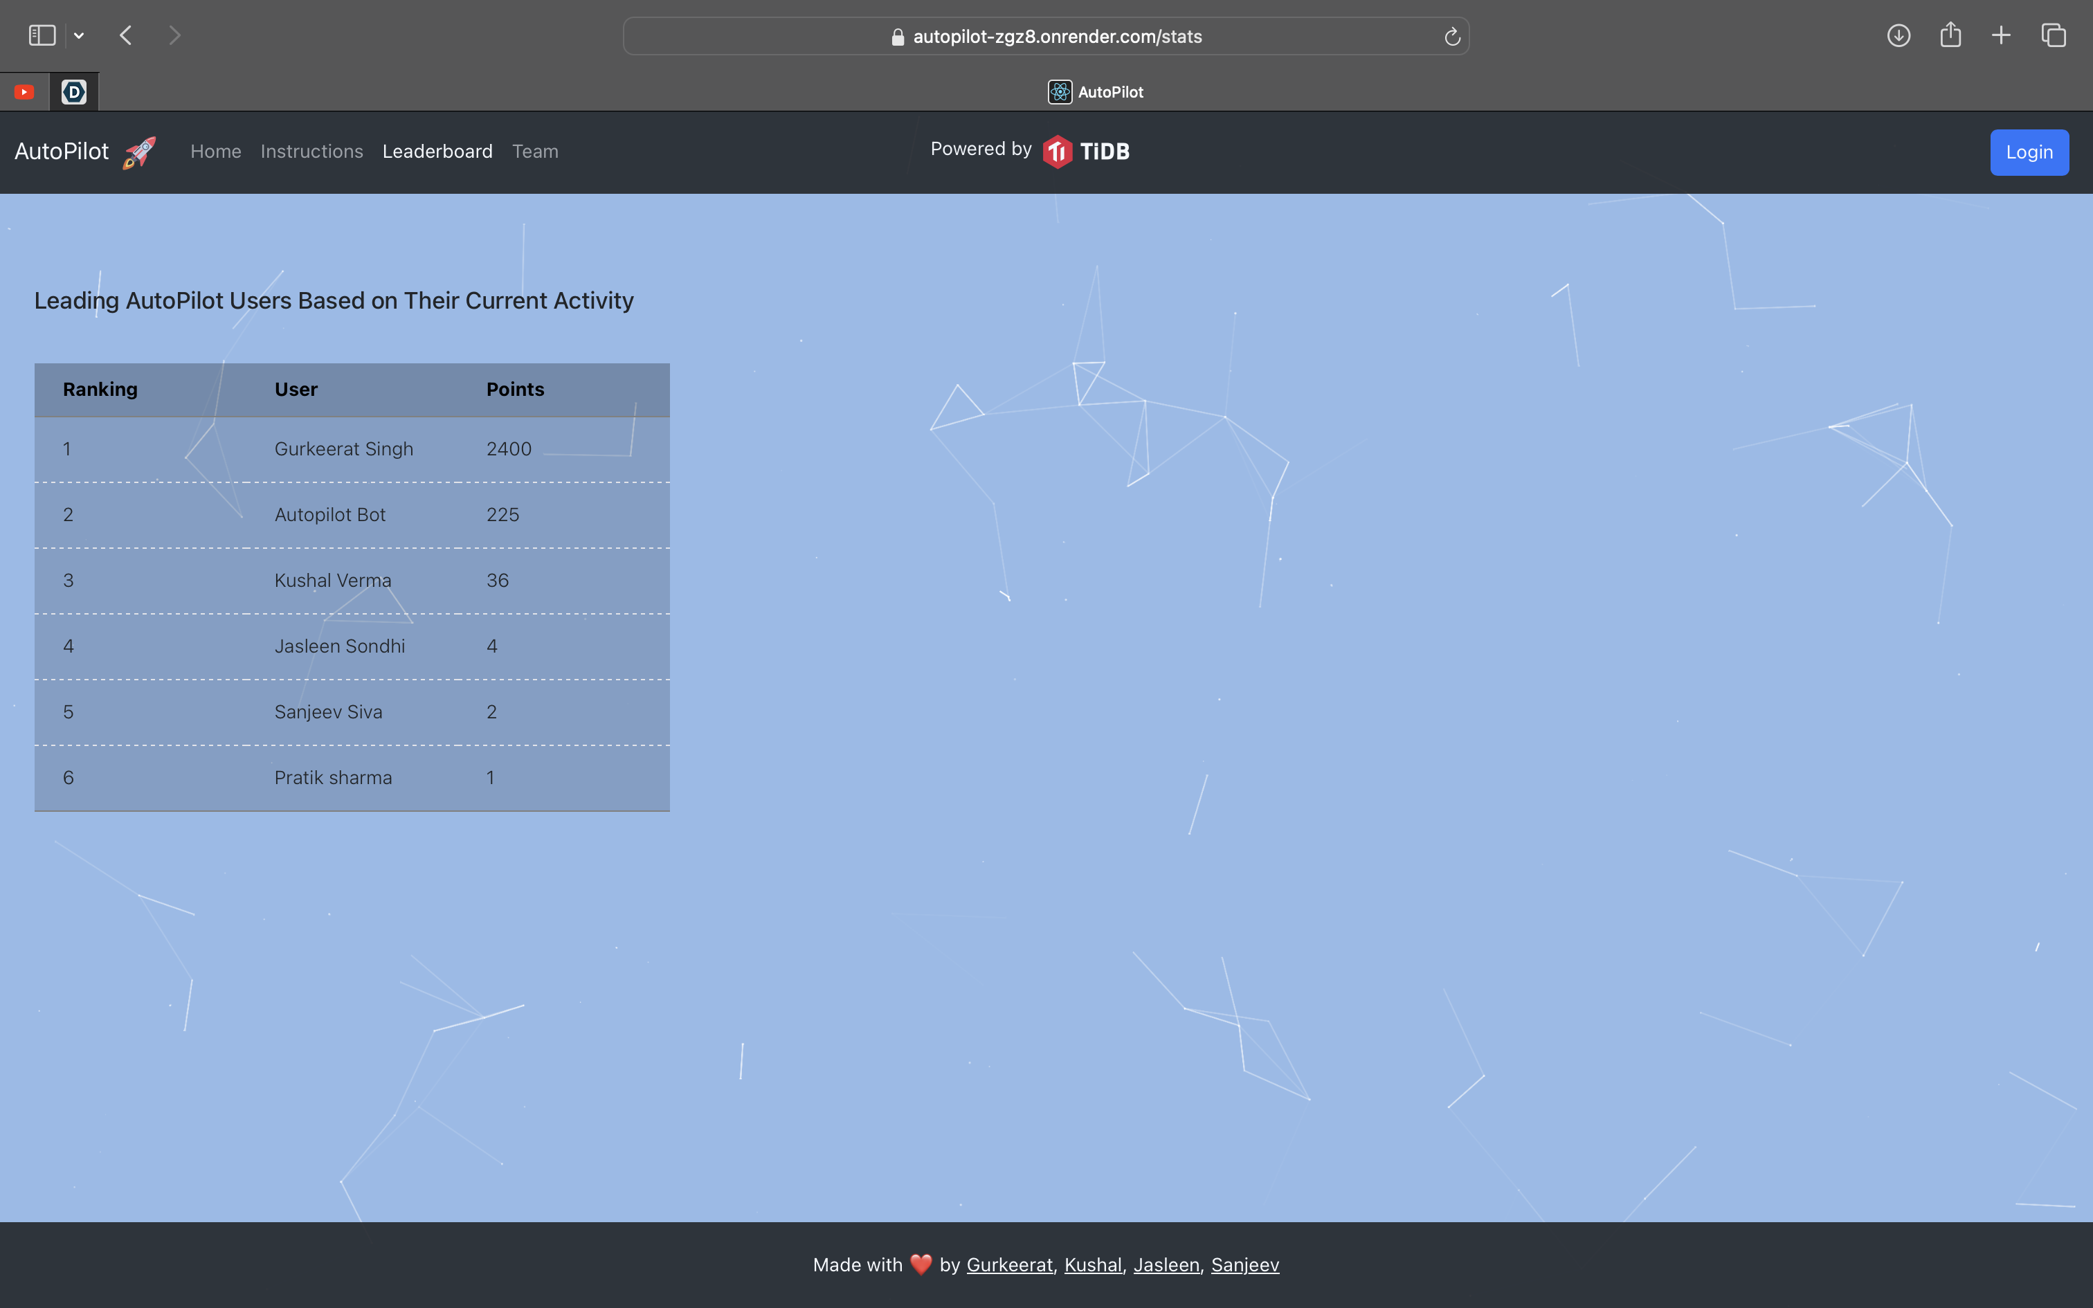This screenshot has height=1308, width=2093.
Task: Click the TiDB logo
Action: pos(1086,152)
